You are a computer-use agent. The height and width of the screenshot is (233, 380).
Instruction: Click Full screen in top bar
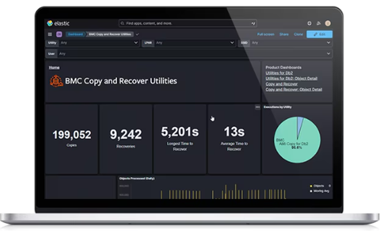tap(266, 35)
